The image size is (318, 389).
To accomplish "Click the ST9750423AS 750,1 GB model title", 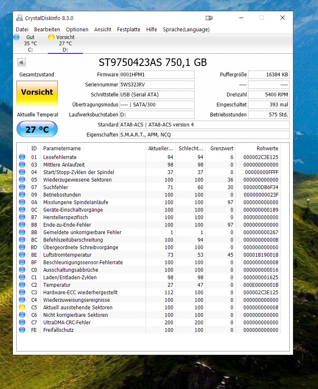I will pos(153,63).
